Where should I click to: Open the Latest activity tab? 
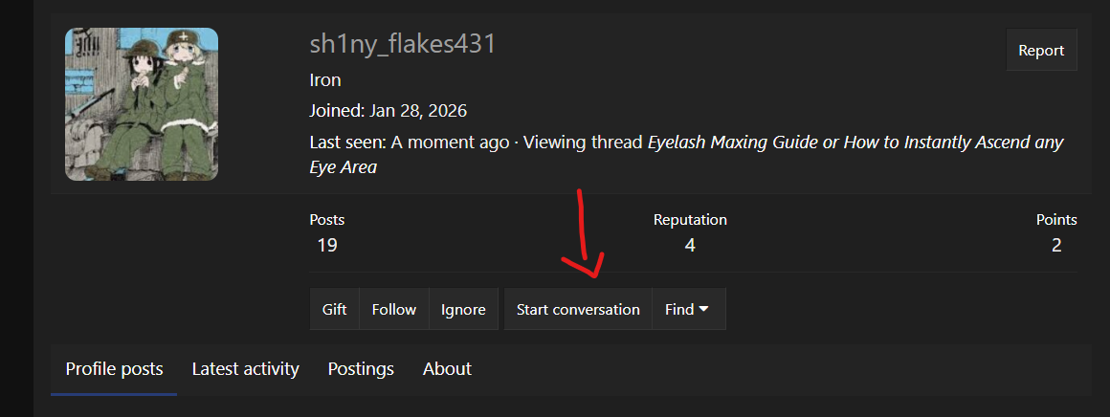pyautogui.click(x=245, y=369)
